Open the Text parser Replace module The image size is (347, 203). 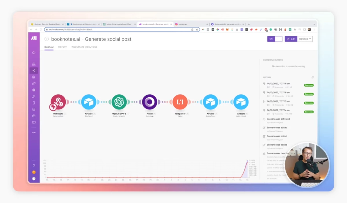[180, 102]
